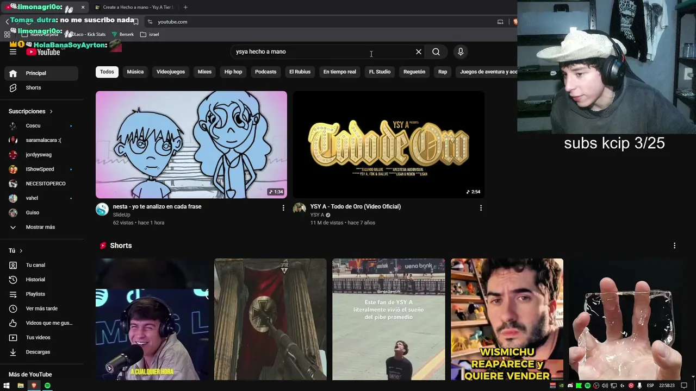Open the system volume control
The width and height of the screenshot is (696, 391).
click(605, 386)
